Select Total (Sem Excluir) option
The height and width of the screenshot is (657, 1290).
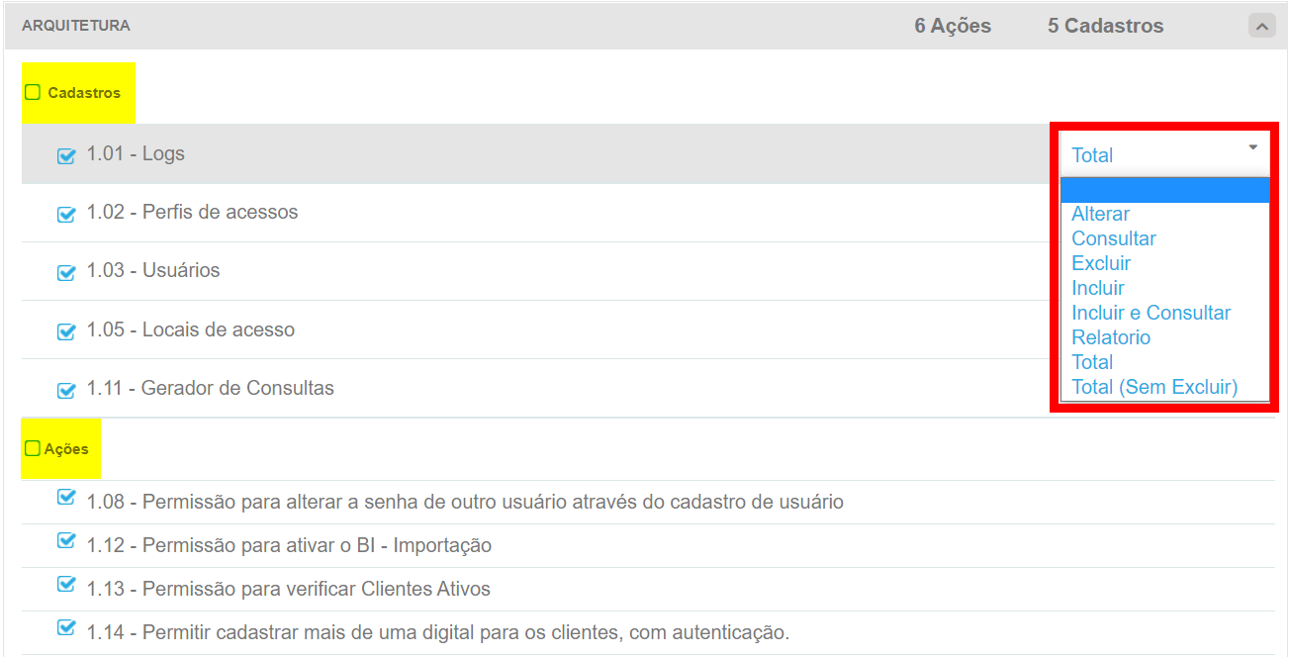pos(1154,387)
